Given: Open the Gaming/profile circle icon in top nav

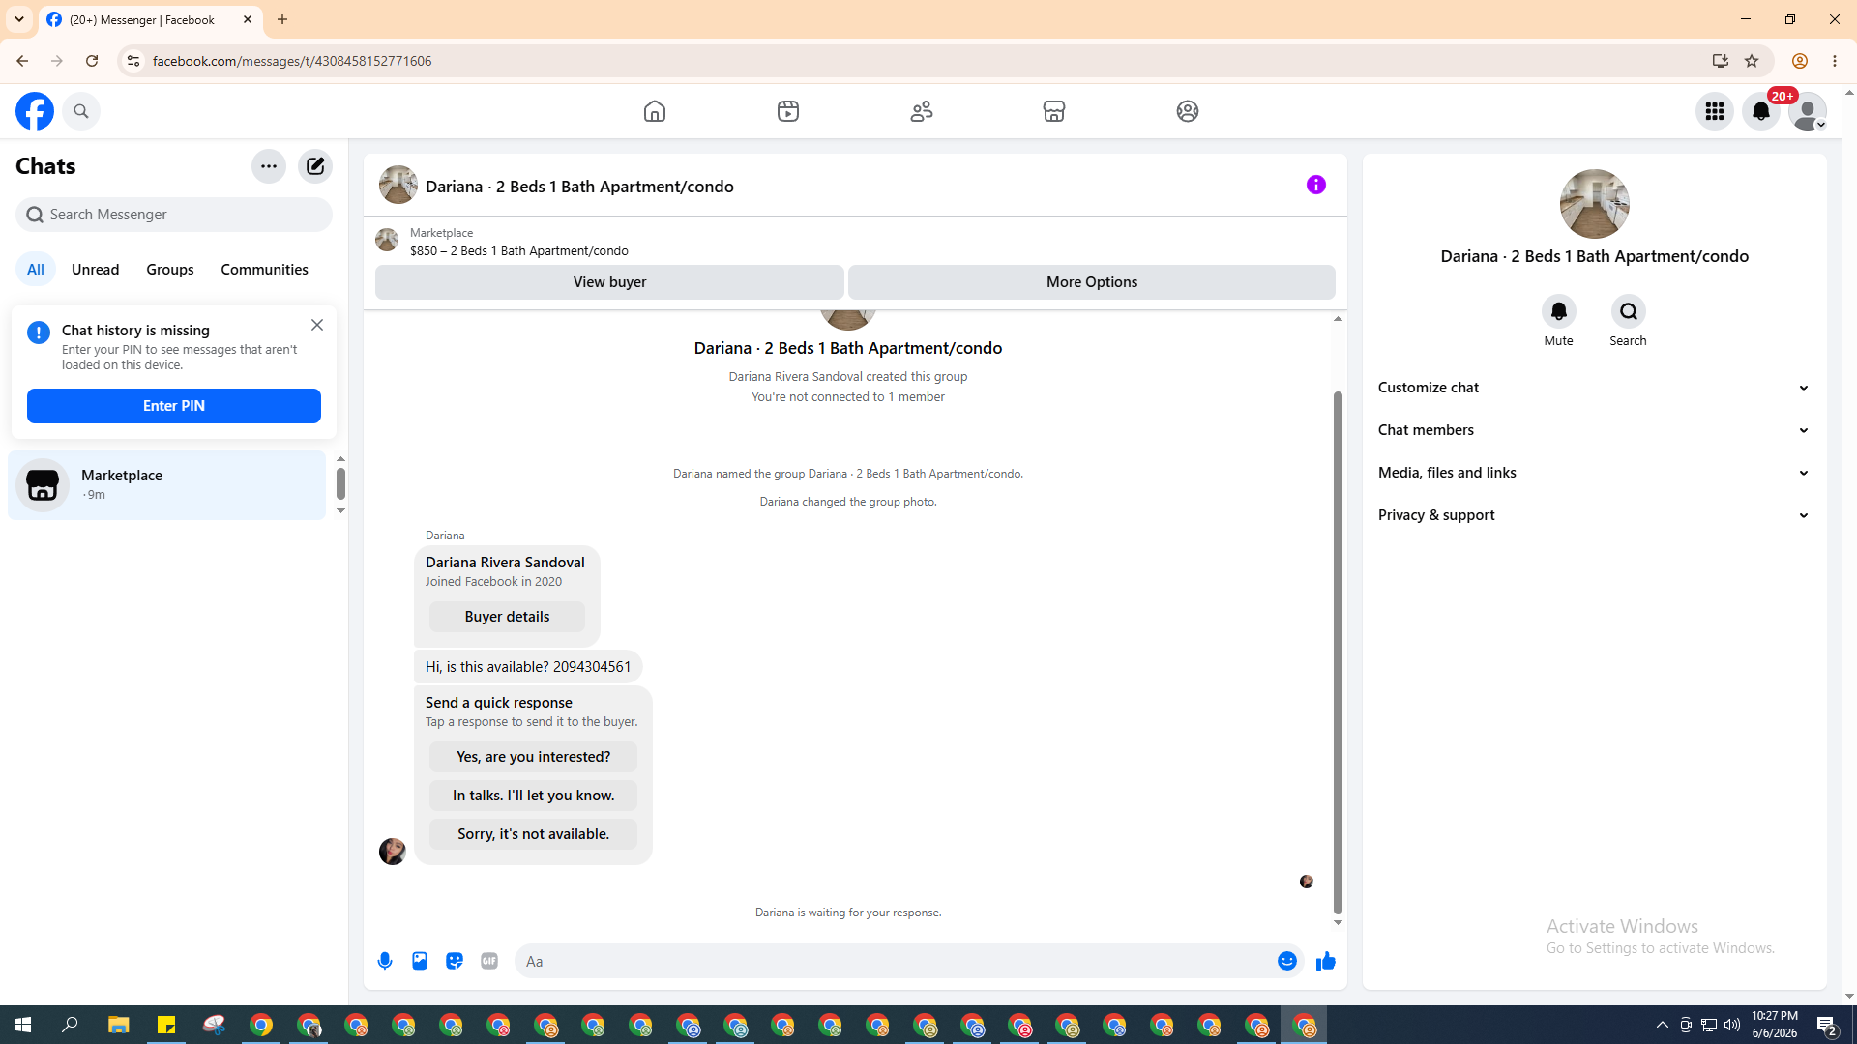Looking at the screenshot, I should (1188, 111).
